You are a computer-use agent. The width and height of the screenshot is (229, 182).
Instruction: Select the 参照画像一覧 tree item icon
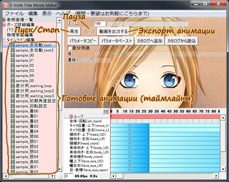[4, 20]
